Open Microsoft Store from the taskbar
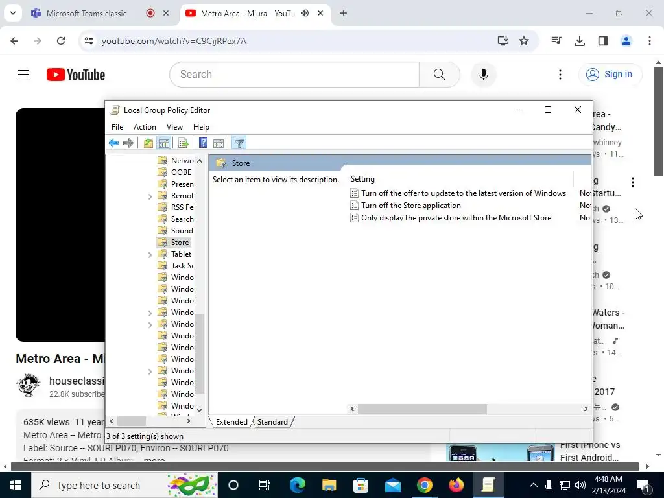Viewport: 664px width, 498px height. [361, 485]
